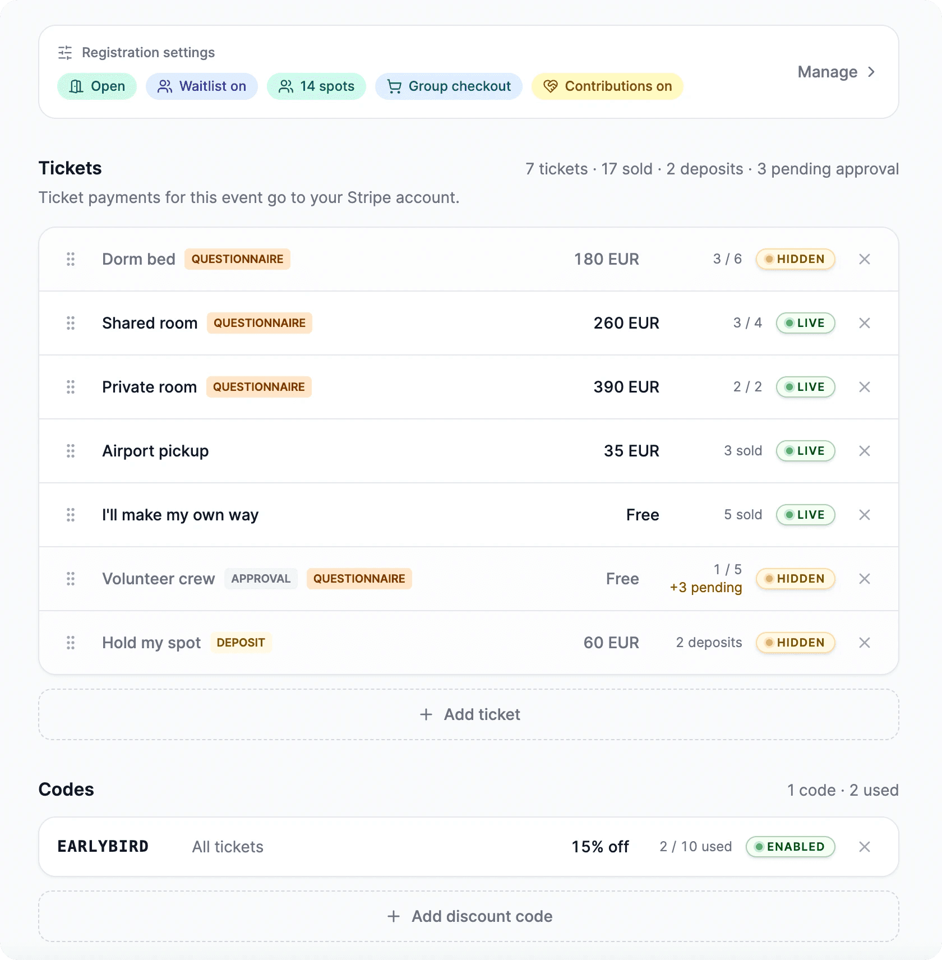Toggle I'll make my own way LIVE badge
The width and height of the screenshot is (942, 960).
tap(805, 515)
